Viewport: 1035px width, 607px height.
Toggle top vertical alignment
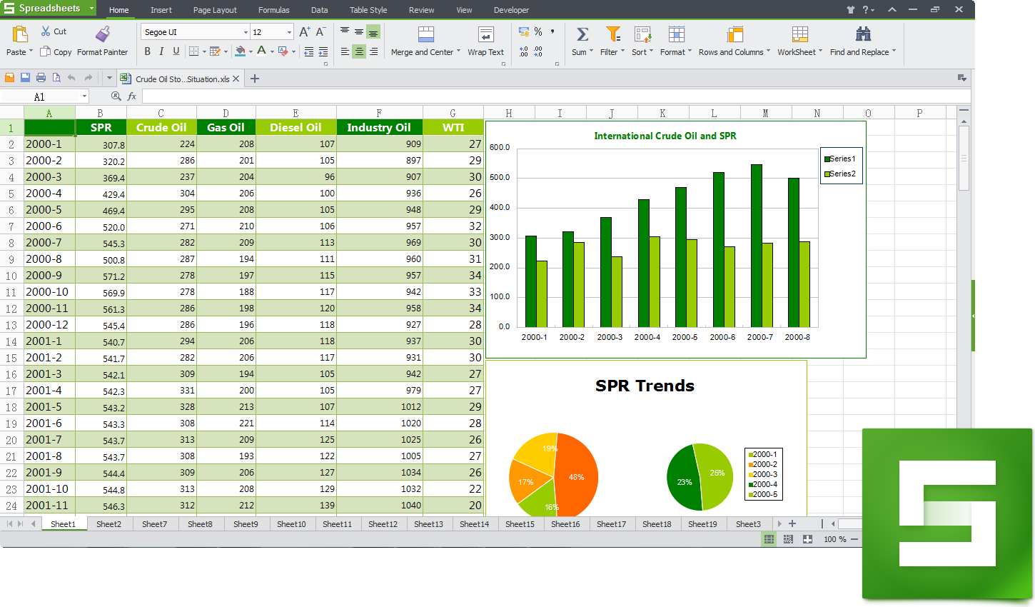tap(345, 32)
